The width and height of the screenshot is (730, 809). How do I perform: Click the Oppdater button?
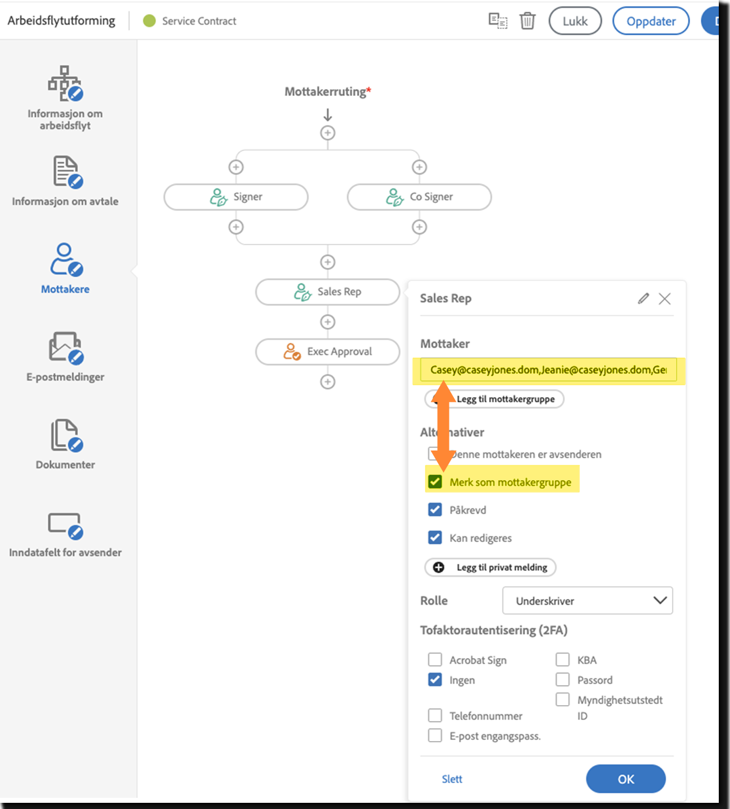pos(651,21)
